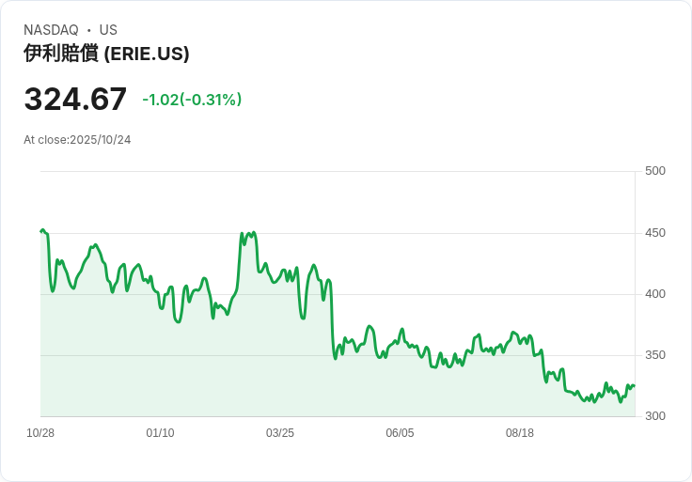Select the 03/25 date on the x-axis
This screenshot has height=482, width=692.
coord(280,433)
